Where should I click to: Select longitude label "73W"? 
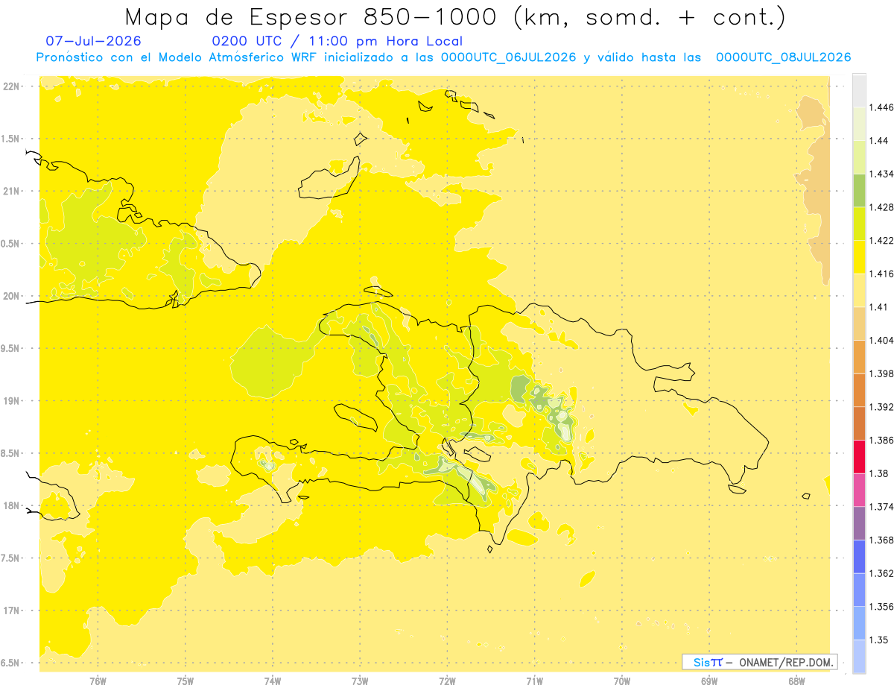360,681
